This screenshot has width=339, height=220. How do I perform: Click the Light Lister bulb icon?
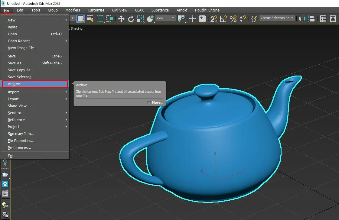[5, 205]
